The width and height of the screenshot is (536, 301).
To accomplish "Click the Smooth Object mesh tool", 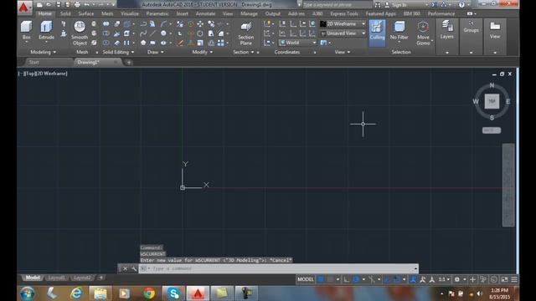I will point(80,33).
